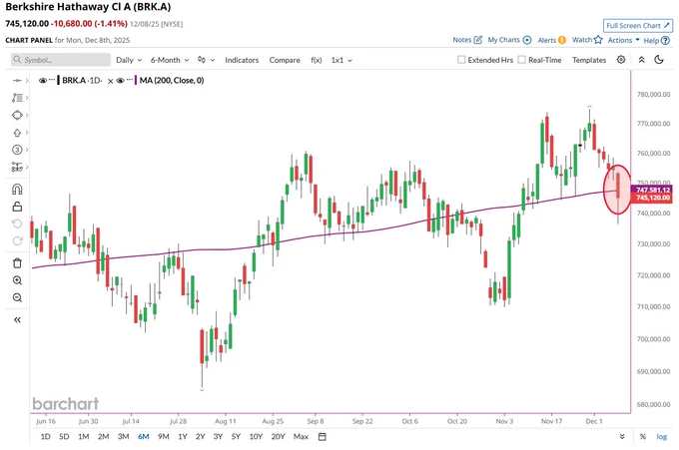Focus the Symbol search field
Viewport: 679px width, 450px height.
click(61, 60)
